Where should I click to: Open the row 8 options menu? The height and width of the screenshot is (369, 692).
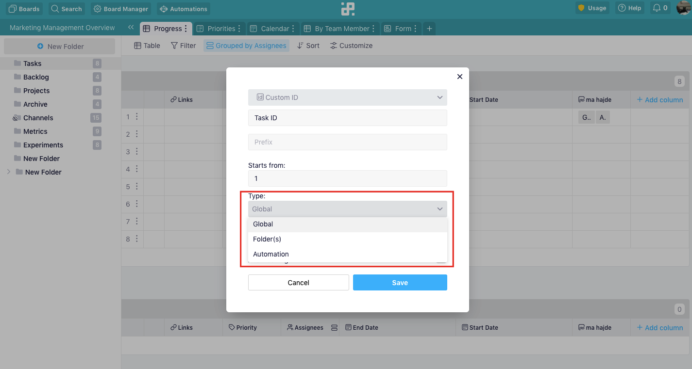click(137, 239)
